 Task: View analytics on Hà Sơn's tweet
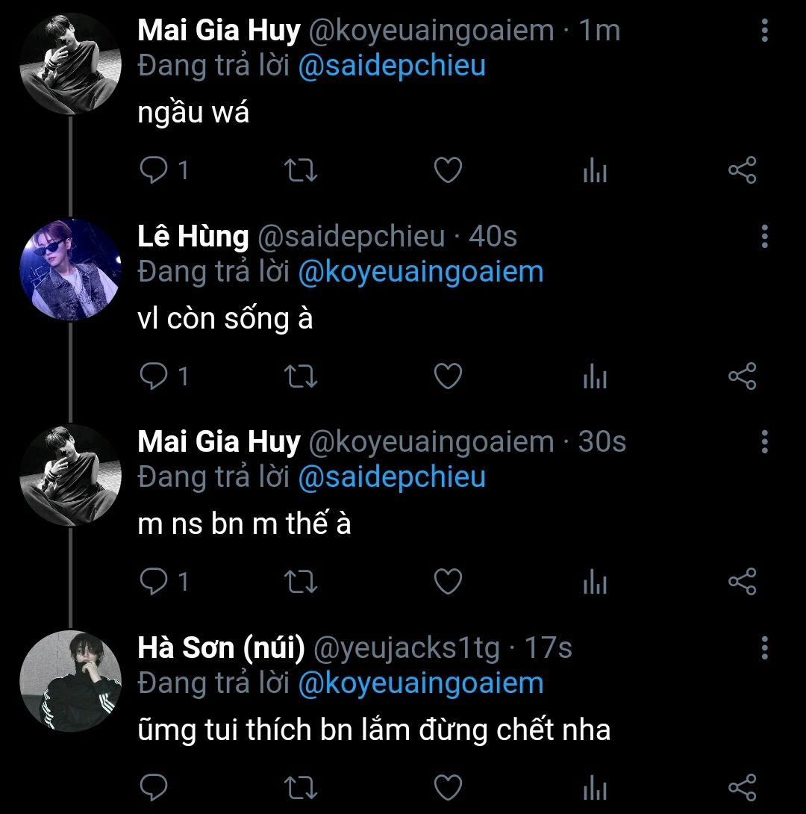tap(595, 788)
